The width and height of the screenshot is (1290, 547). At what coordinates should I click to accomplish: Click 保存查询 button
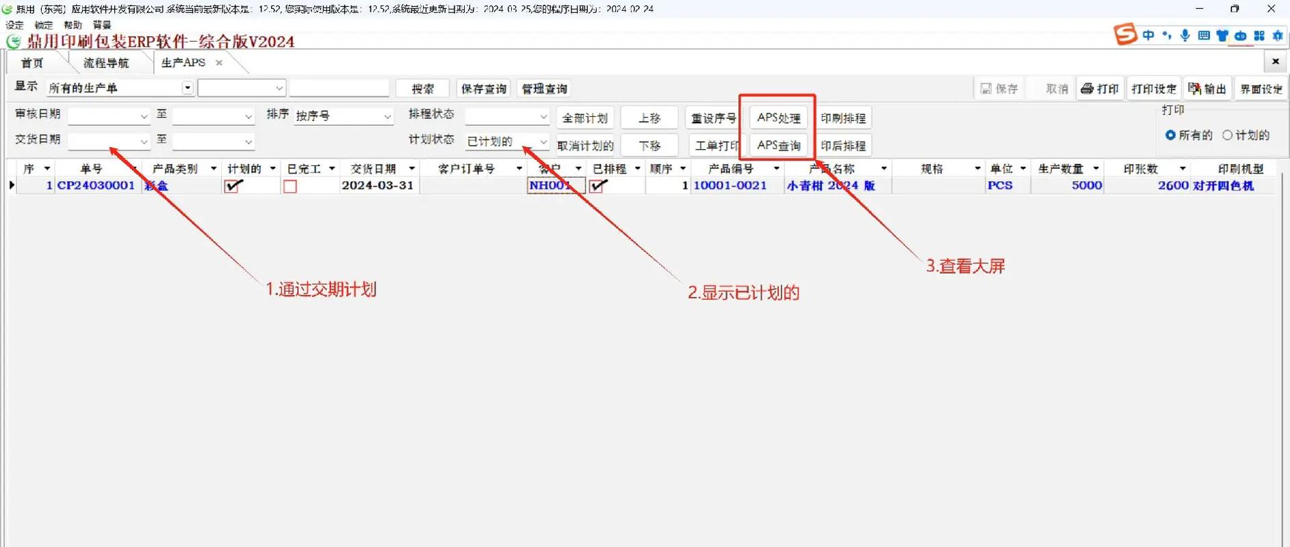(x=484, y=89)
